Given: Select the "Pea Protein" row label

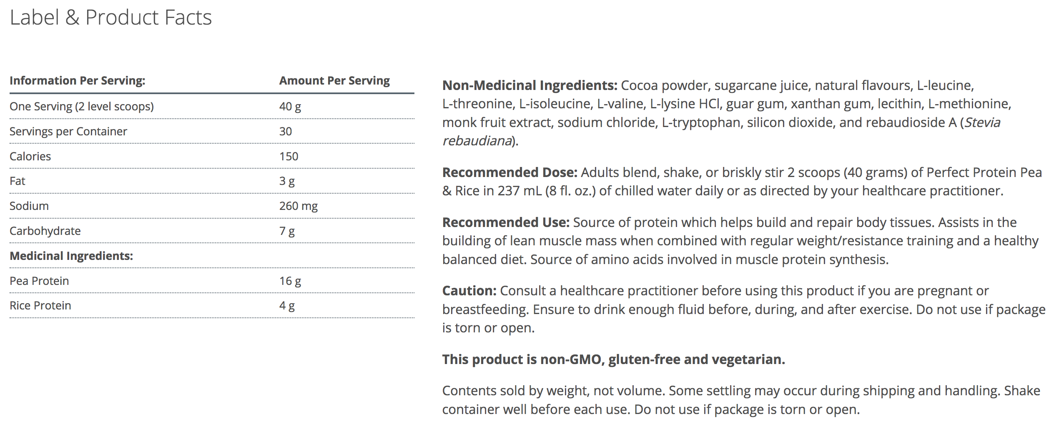Looking at the screenshot, I should pyautogui.click(x=39, y=281).
